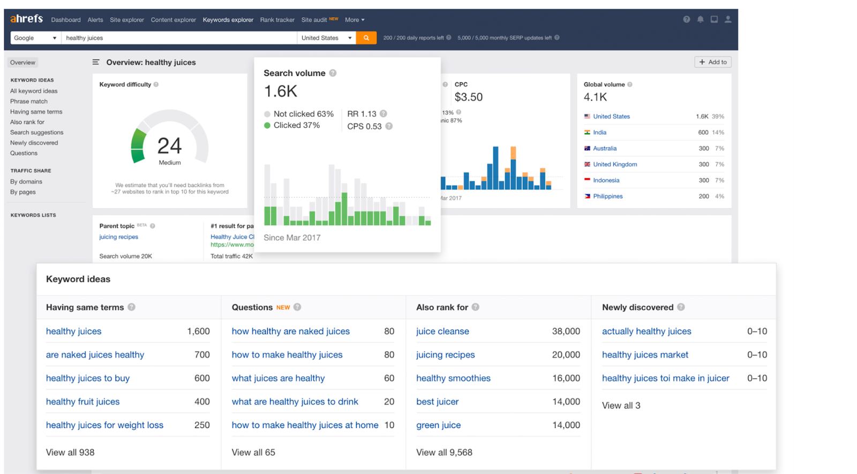Open the Site explorer tab
The height and width of the screenshot is (474, 857).
pyautogui.click(x=127, y=20)
